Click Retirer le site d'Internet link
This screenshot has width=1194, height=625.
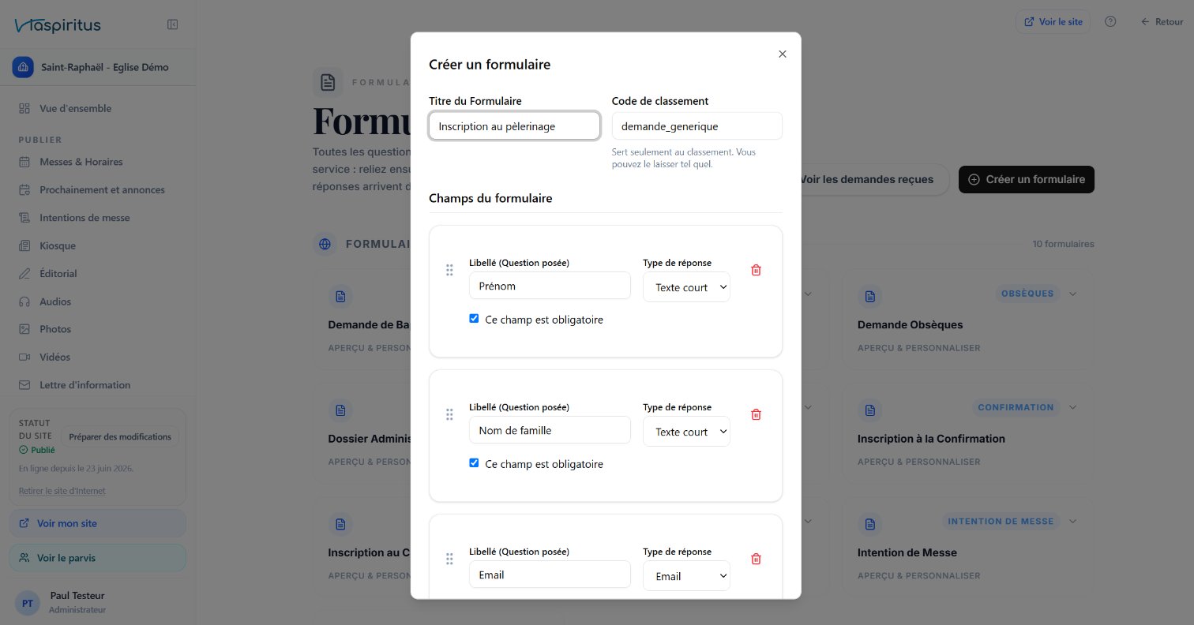point(62,491)
